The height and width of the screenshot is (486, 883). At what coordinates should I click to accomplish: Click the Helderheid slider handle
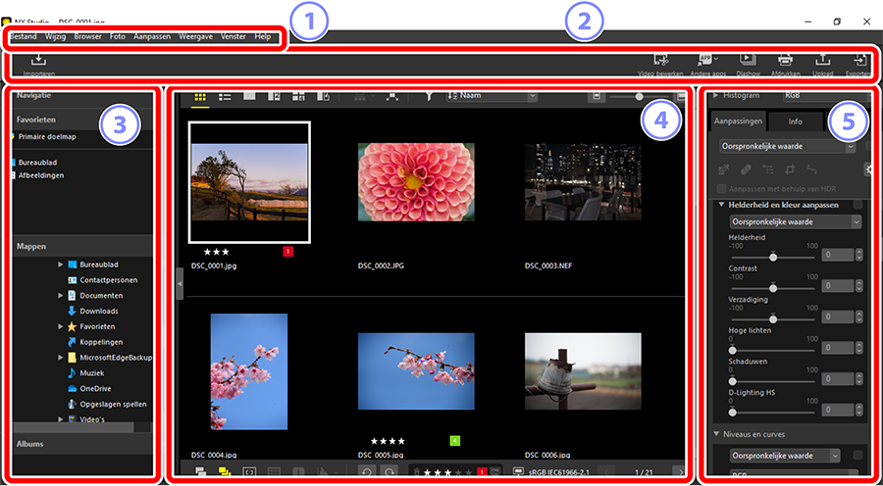click(773, 256)
